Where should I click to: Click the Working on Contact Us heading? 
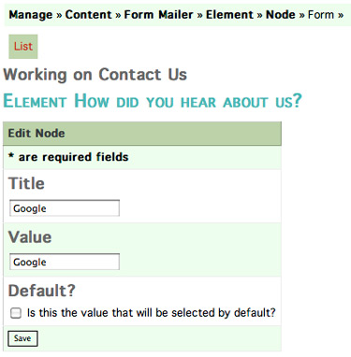pyautogui.click(x=95, y=75)
